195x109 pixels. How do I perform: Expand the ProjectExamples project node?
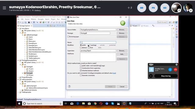coord(18,78)
